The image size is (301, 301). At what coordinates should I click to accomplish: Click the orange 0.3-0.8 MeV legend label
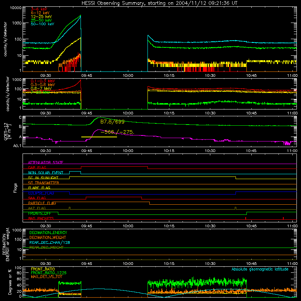(43, 85)
